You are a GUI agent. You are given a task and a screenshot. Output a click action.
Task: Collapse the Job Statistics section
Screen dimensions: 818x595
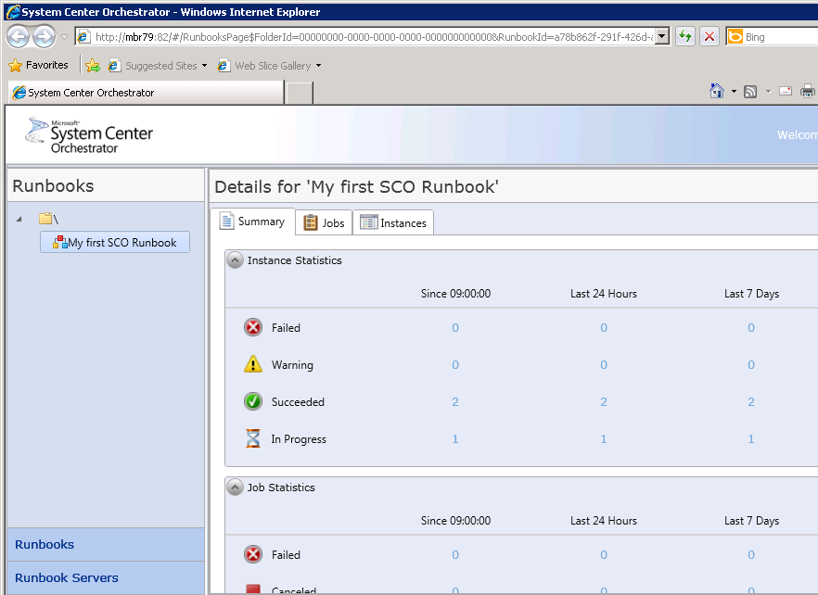[236, 487]
